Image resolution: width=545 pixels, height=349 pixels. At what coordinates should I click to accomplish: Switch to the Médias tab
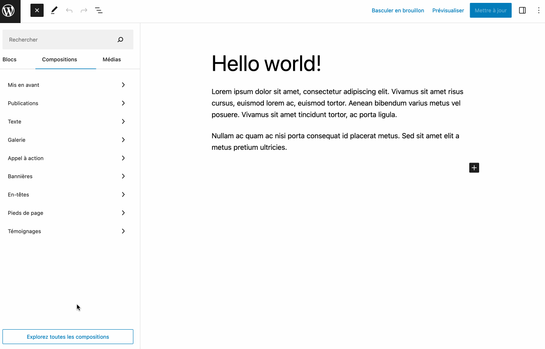(x=112, y=60)
